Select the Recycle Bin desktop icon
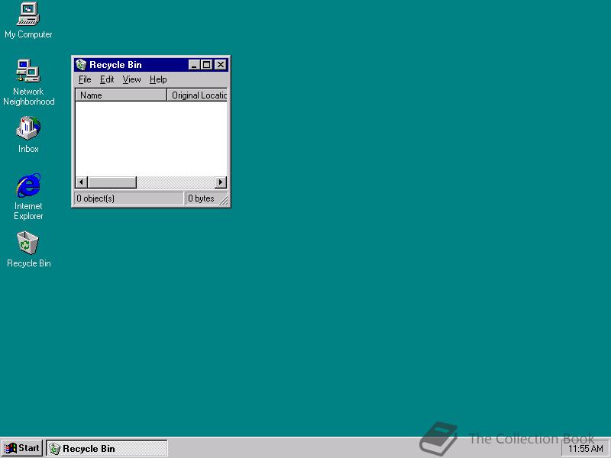611x458 pixels. coord(28,250)
